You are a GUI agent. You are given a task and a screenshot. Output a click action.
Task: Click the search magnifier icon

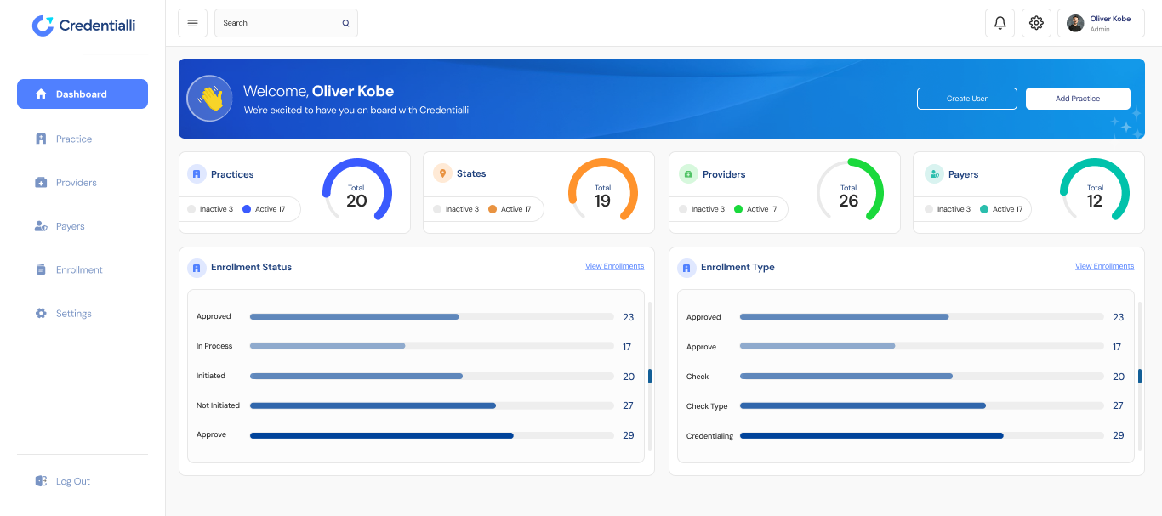(345, 23)
